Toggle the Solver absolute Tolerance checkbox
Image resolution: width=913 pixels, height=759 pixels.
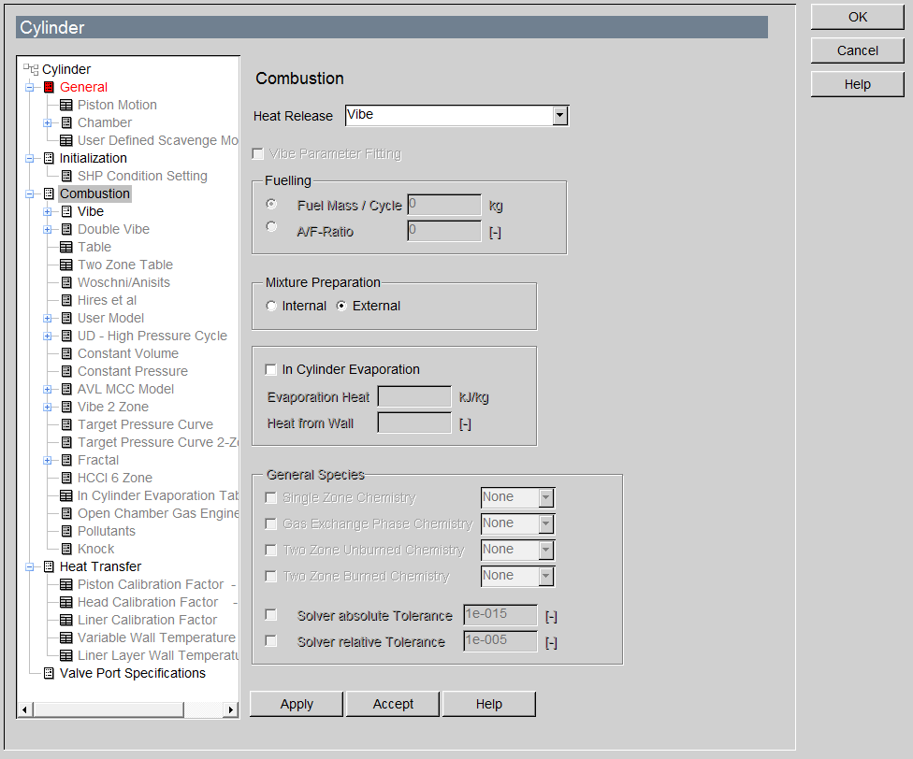(x=270, y=615)
